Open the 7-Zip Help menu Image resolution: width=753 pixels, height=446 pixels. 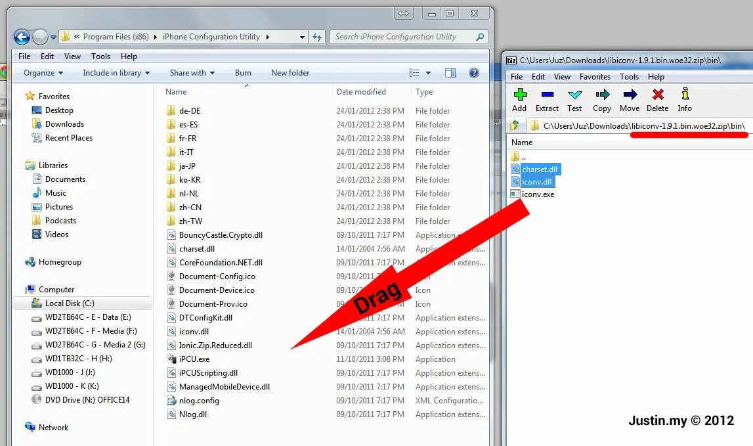656,77
